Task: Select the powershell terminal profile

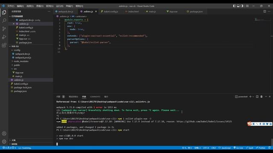Action: point(241,96)
